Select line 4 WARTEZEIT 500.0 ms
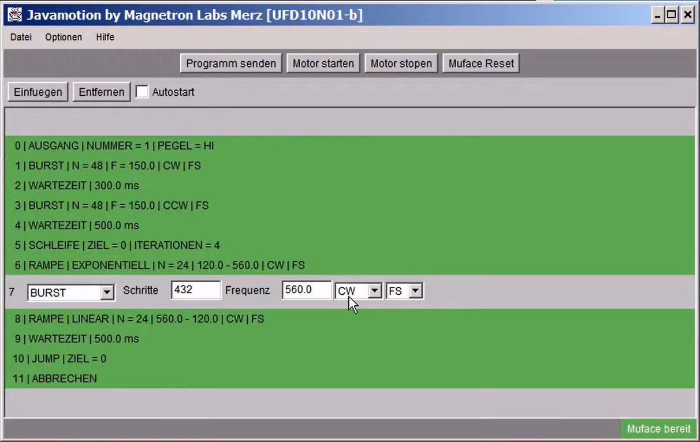 point(349,225)
